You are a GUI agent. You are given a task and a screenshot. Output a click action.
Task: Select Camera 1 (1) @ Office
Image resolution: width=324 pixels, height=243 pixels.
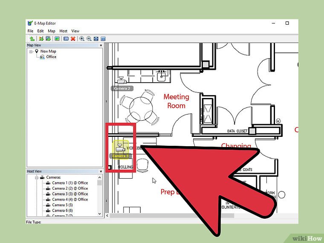pos(70,183)
